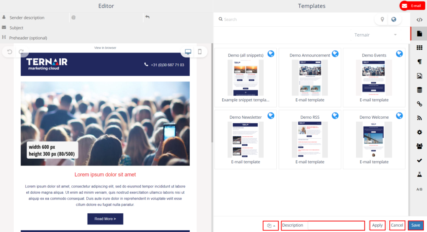
Task: Select the Templates page icon in sidebar
Action: click(419, 34)
